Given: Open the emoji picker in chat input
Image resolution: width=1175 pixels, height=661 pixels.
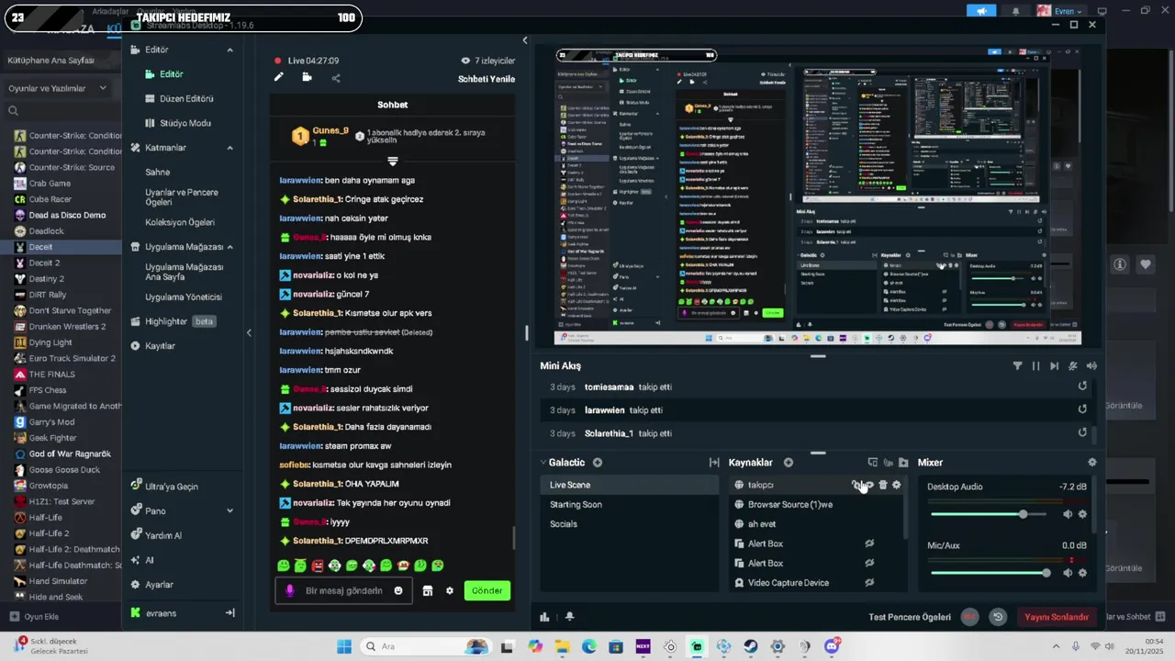Looking at the screenshot, I should click(398, 590).
